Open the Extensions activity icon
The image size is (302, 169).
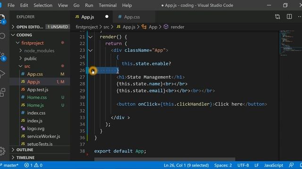coord(2,92)
